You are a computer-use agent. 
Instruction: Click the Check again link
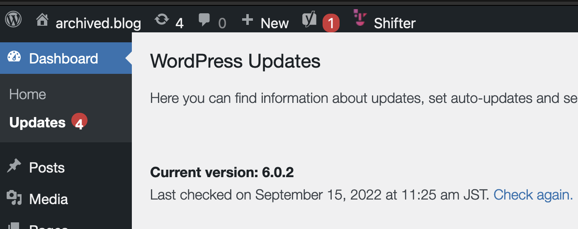tap(533, 195)
